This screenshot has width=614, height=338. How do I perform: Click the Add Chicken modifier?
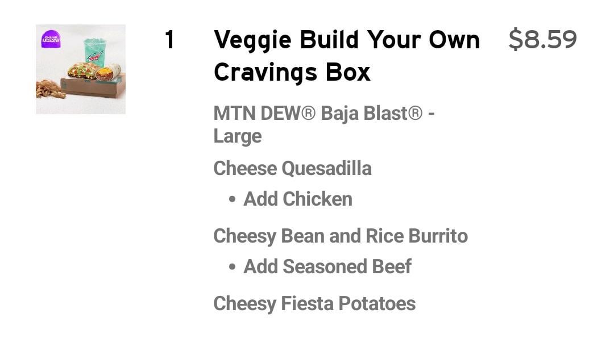[x=298, y=199]
